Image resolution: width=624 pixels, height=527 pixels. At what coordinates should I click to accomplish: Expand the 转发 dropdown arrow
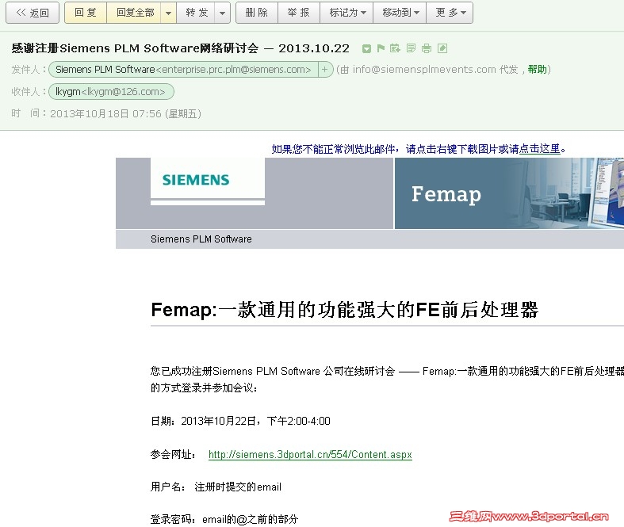point(223,13)
